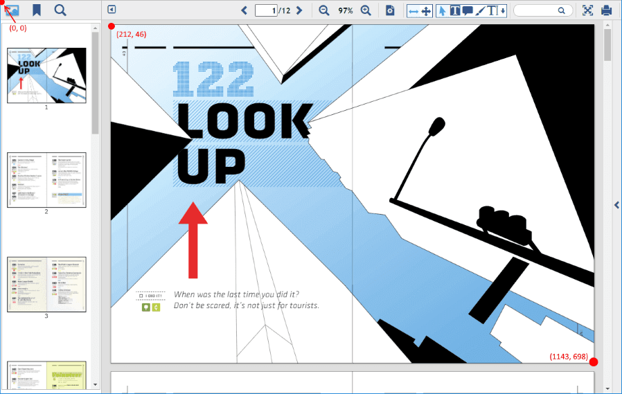The image size is (622, 394).
Task: Toggle fit-to-page mode
Action: (426, 10)
